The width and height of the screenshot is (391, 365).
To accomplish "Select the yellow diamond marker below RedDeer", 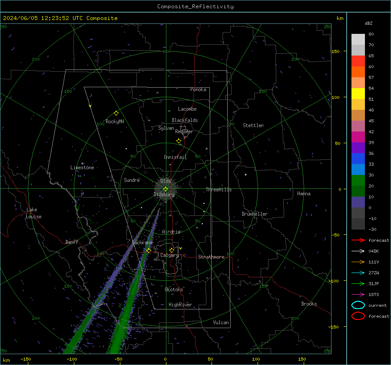I will tap(179, 141).
